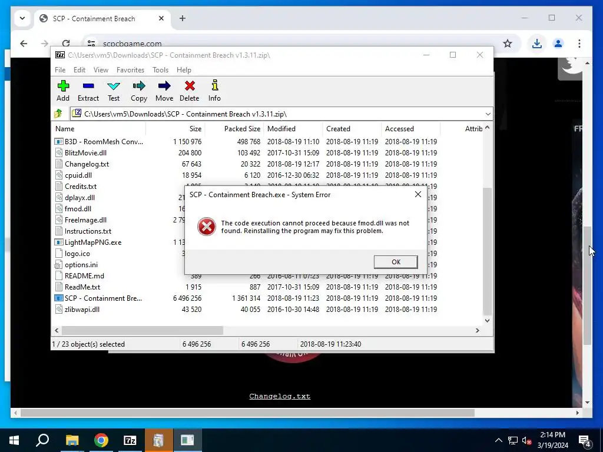Sort by Packed Size column header
Screen dimensions: 603x452
point(234,129)
